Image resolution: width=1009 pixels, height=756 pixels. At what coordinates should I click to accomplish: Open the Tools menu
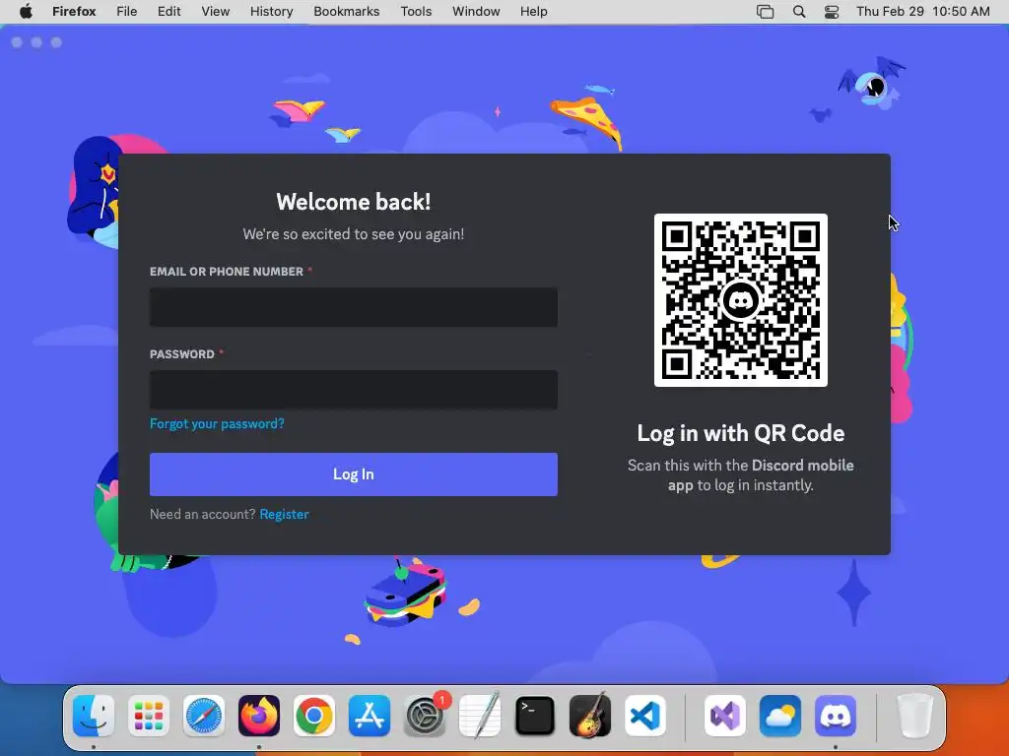416,12
